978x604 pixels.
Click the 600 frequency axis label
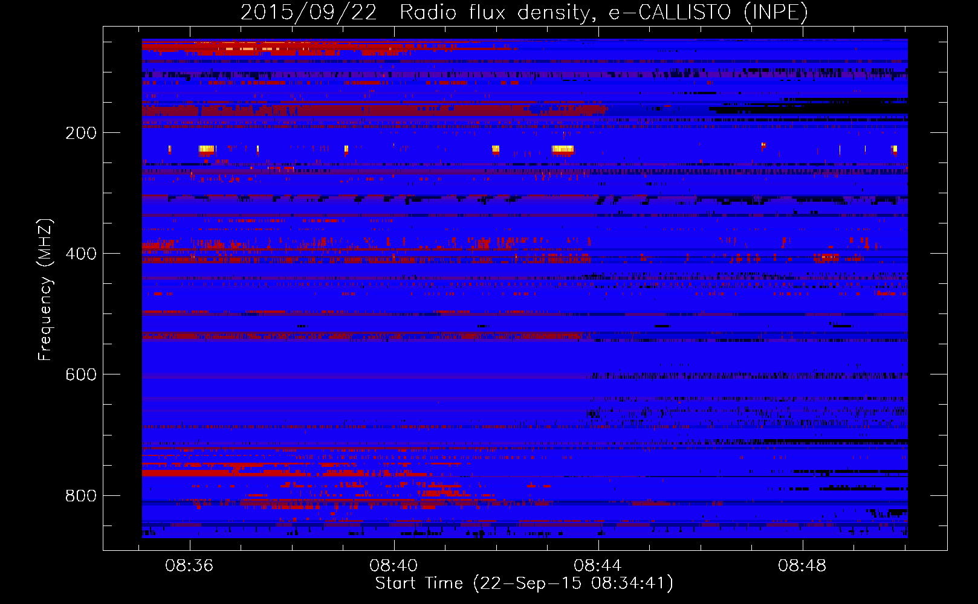tap(81, 374)
